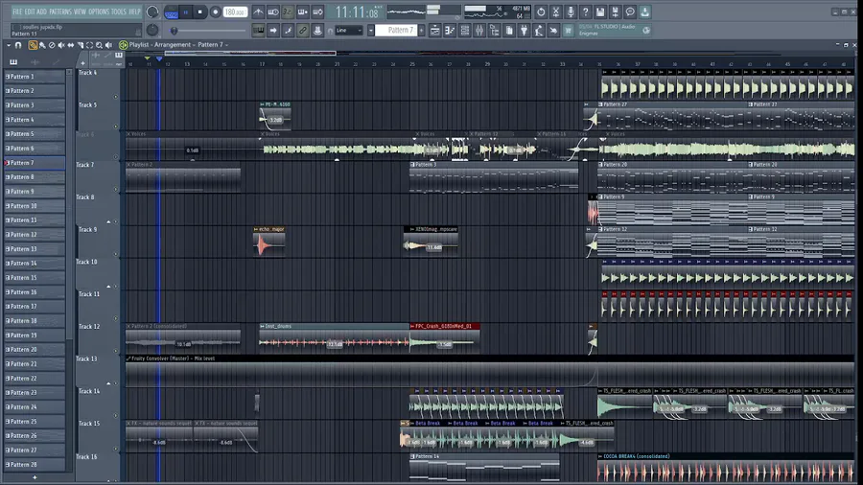The height and width of the screenshot is (485, 863).
Task: Open the ADD menu
Action: pos(42,12)
